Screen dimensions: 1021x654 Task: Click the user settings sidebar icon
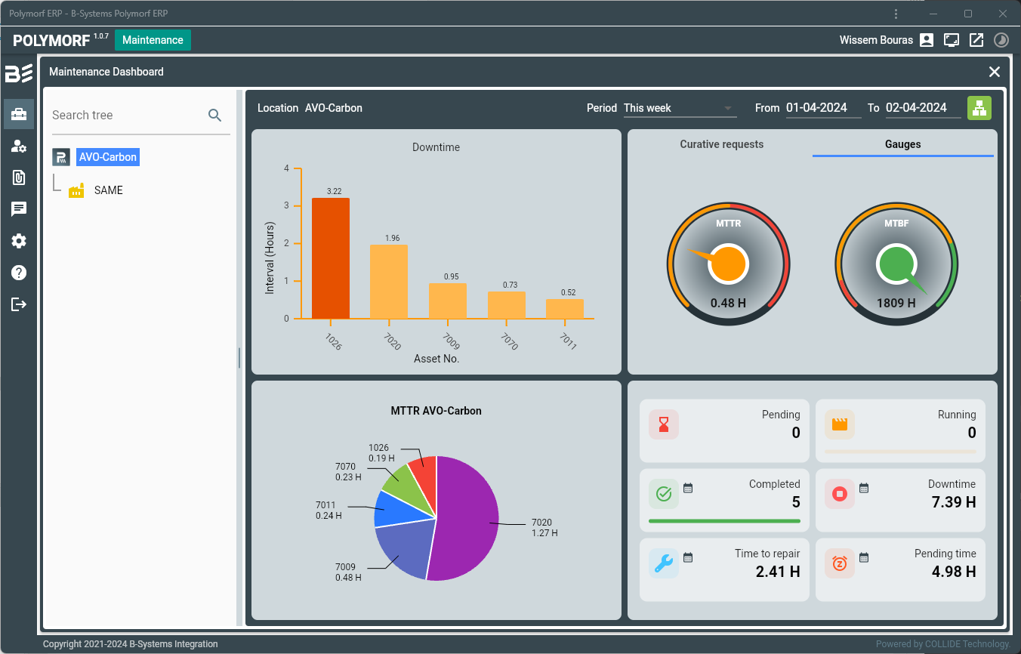coord(19,146)
